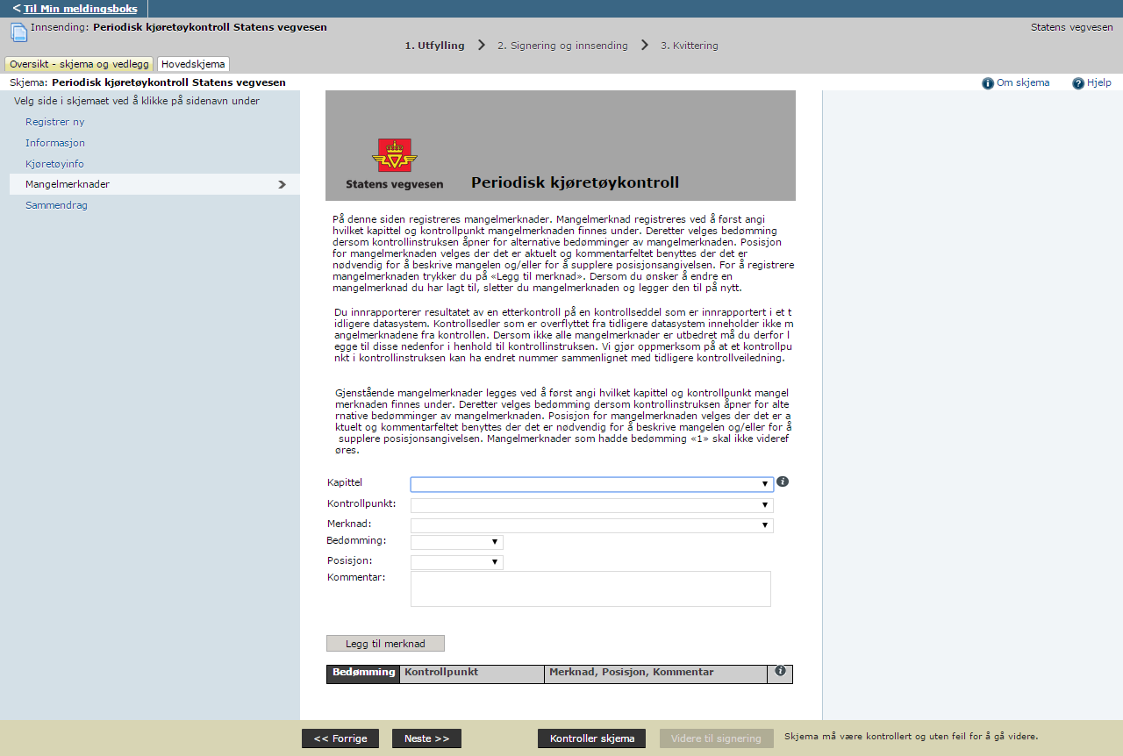Click the Posisjon: field label
Image resolution: width=1123 pixels, height=756 pixels.
click(x=349, y=560)
